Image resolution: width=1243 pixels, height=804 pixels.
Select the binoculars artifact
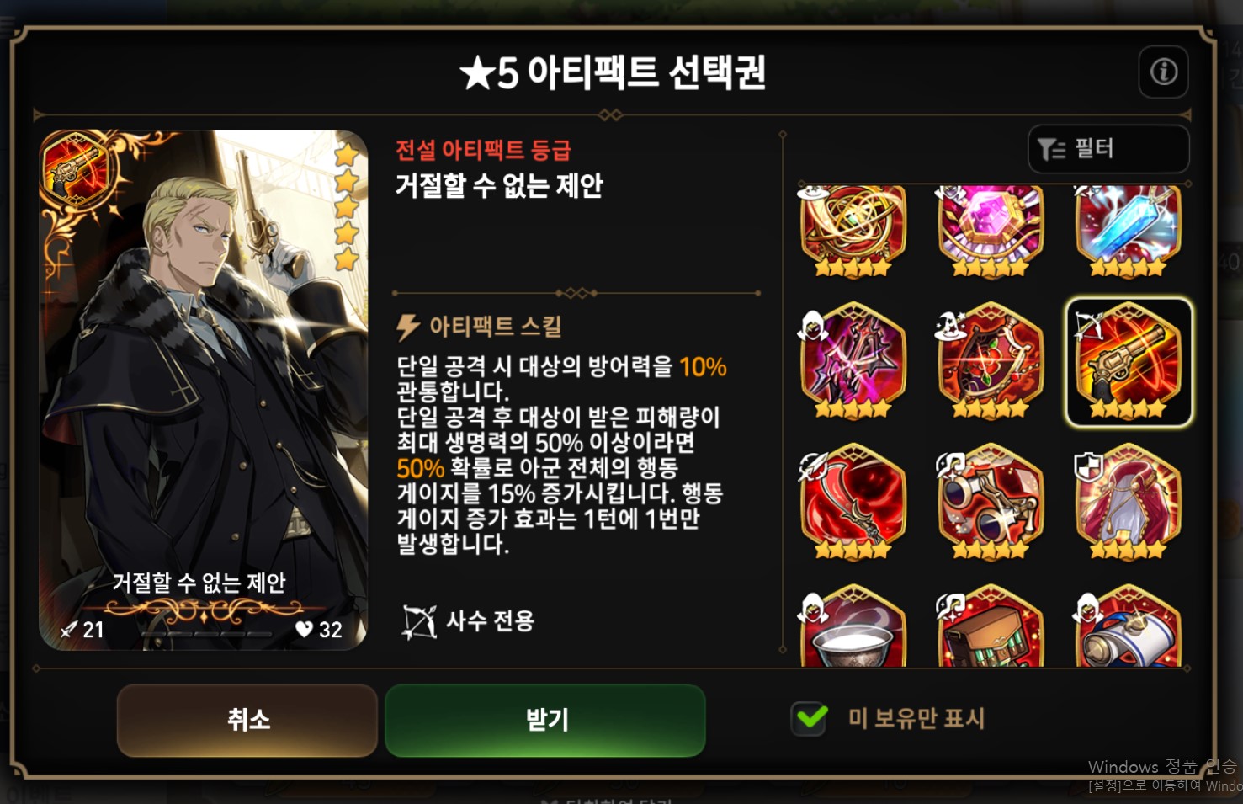click(x=991, y=503)
